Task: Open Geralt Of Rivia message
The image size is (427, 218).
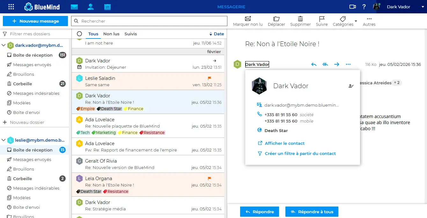Action: (x=148, y=164)
